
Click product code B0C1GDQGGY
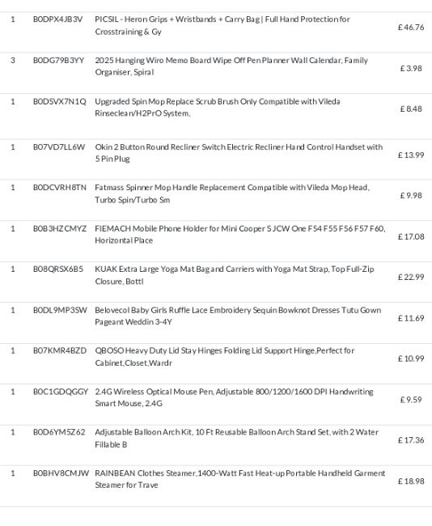point(61,392)
